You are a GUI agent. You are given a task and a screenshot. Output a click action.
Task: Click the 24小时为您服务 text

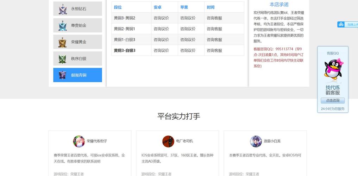[333, 109]
